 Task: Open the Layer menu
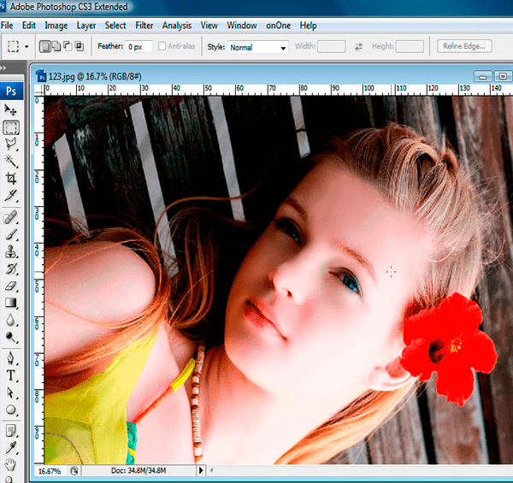click(86, 26)
